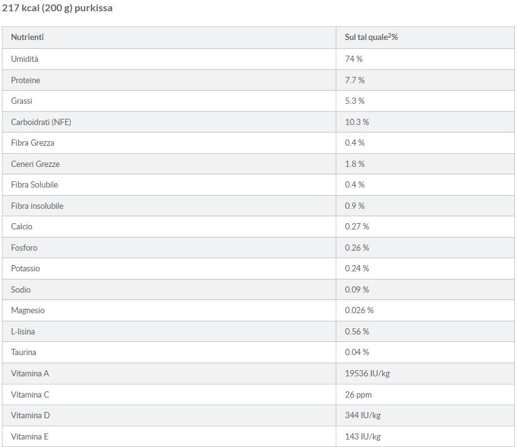
Task: Select the 'Grassi' row label
Action: [22, 101]
